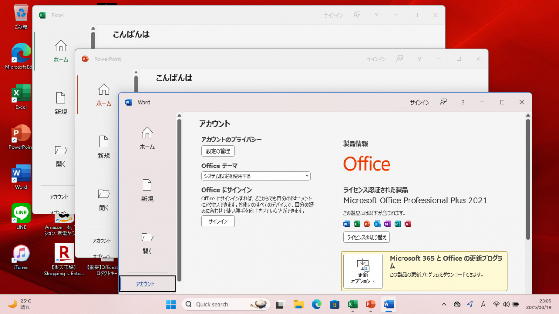The height and width of the screenshot is (314, 559).
Task: Click Word account page vertical scrollbar
Action: click(x=528, y=179)
